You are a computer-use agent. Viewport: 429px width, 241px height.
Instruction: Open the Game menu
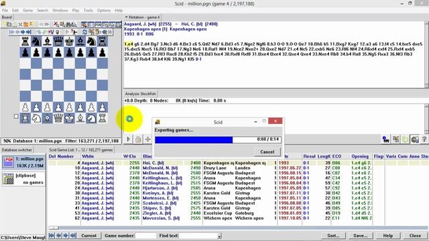pyautogui.click(x=27, y=11)
